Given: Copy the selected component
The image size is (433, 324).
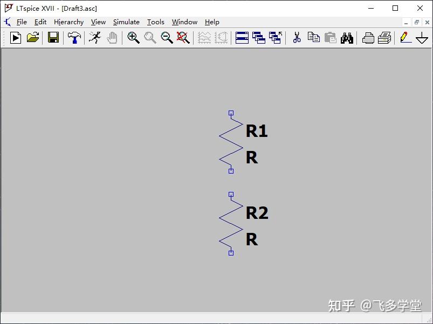Looking at the screenshot, I should 313,38.
